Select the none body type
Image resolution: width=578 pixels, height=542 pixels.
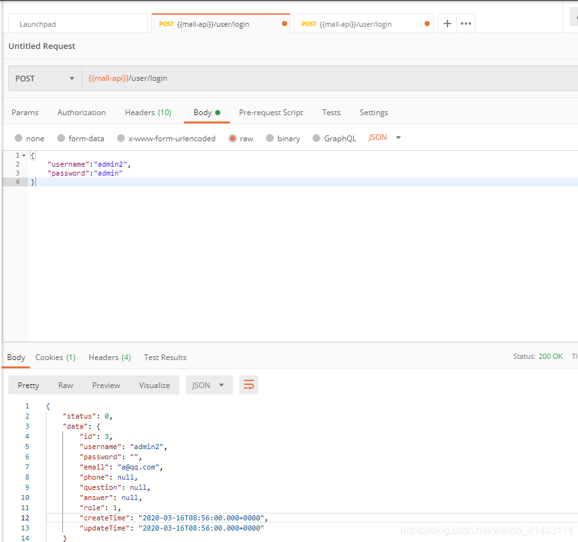tap(29, 138)
